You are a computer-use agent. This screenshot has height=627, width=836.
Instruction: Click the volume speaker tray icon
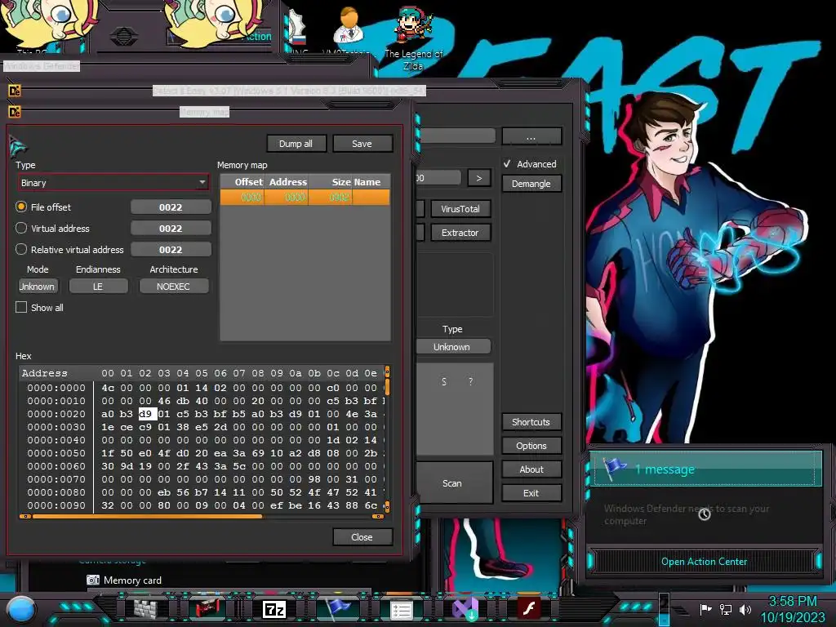(745, 609)
